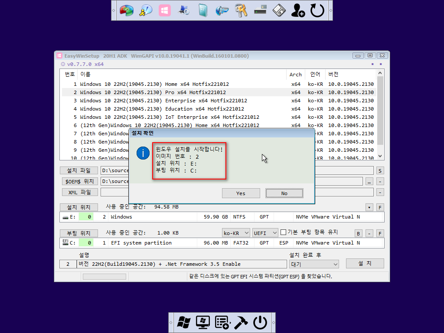Click the B button on boot location row
The image size is (444, 333).
pyautogui.click(x=358, y=233)
